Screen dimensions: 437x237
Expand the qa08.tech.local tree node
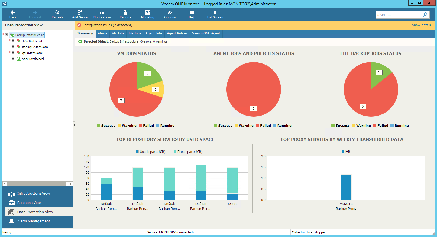pos(13,53)
